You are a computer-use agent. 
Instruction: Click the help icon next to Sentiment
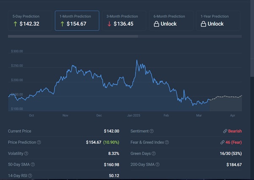pos(152,131)
